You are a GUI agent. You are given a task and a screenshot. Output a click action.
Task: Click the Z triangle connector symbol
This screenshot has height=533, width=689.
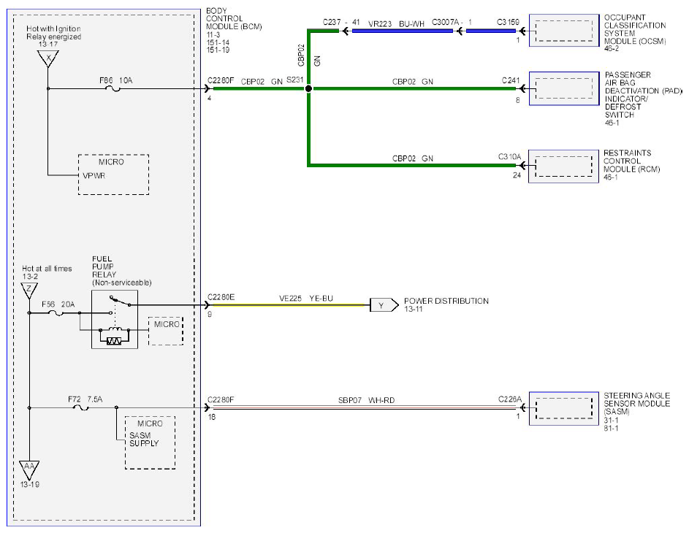point(29,290)
